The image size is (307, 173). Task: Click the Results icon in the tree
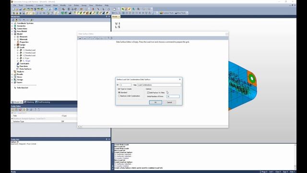tap(15, 74)
